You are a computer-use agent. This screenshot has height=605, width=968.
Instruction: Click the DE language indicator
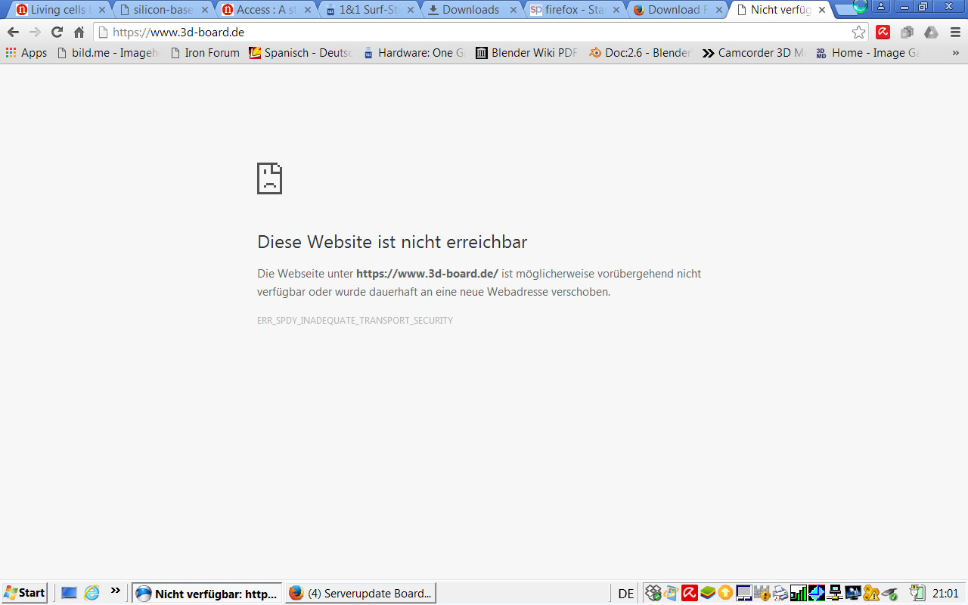coord(626,594)
